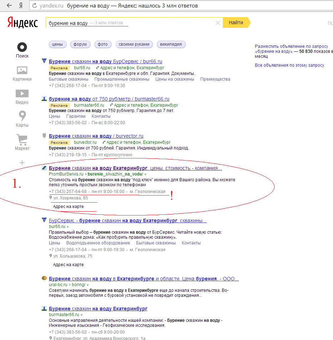Click favicon of the organic burmaster66.ru result
This screenshot has height=340, width=333.
(x=44, y=308)
